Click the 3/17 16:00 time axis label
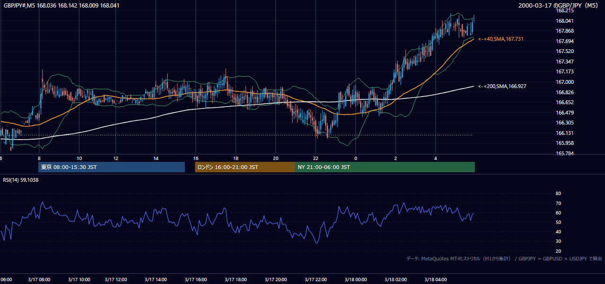 196,279
